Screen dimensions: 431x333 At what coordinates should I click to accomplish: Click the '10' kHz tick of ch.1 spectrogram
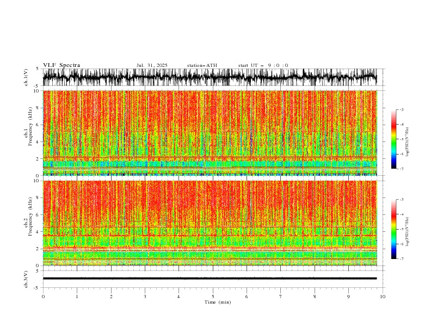pos(37,91)
